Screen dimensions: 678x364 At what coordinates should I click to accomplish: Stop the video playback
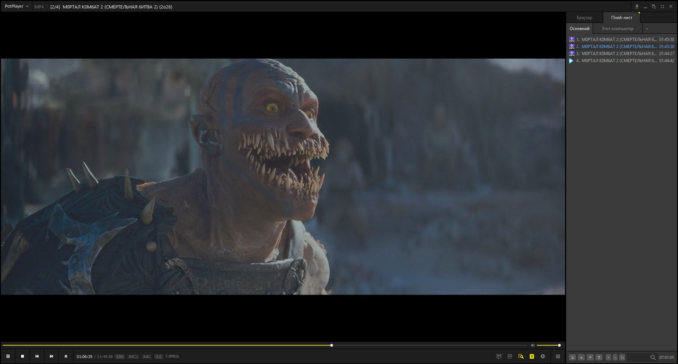click(22, 356)
